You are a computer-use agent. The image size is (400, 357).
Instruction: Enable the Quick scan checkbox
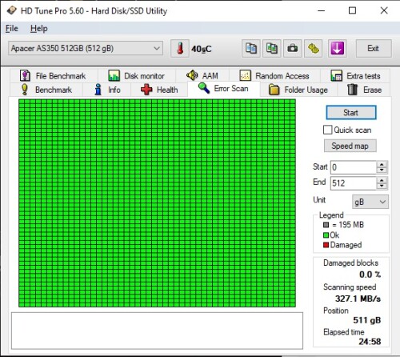[327, 130]
